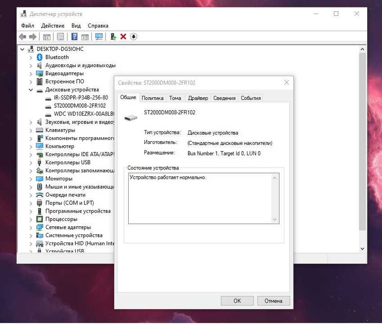Expand Аудиовходы и аудиовыходы category
The height and width of the screenshot is (324, 382).
click(31, 66)
